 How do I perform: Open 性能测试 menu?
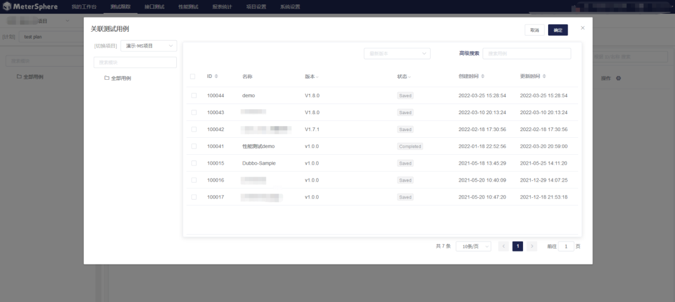coord(188,7)
